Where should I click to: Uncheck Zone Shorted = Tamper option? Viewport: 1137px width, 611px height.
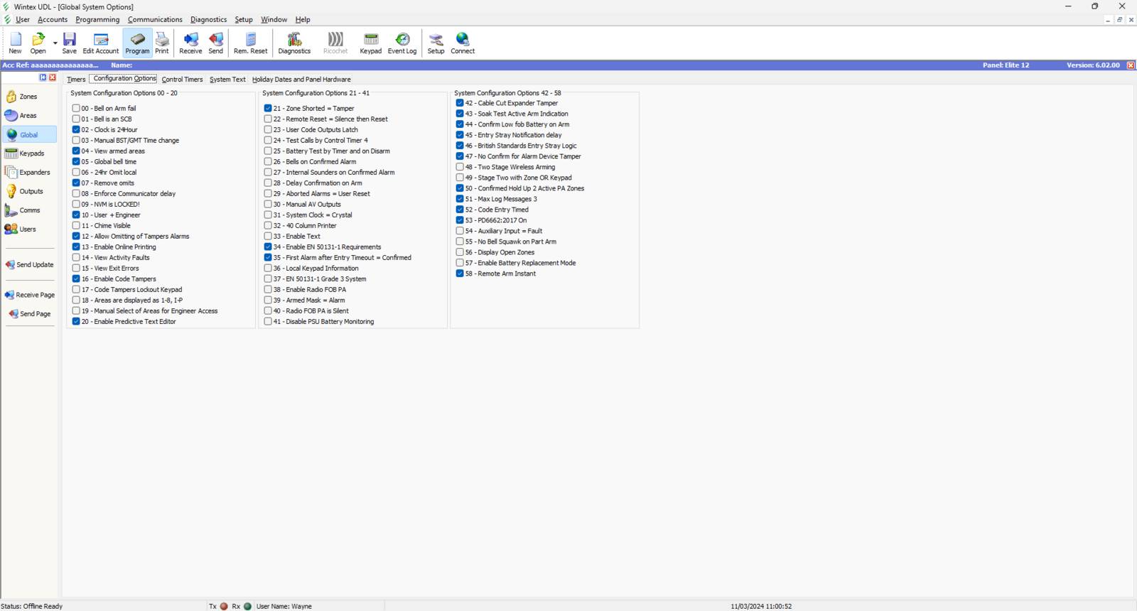point(268,109)
